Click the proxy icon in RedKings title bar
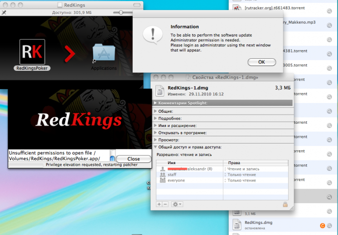The image size is (338, 235). (x=60, y=5)
